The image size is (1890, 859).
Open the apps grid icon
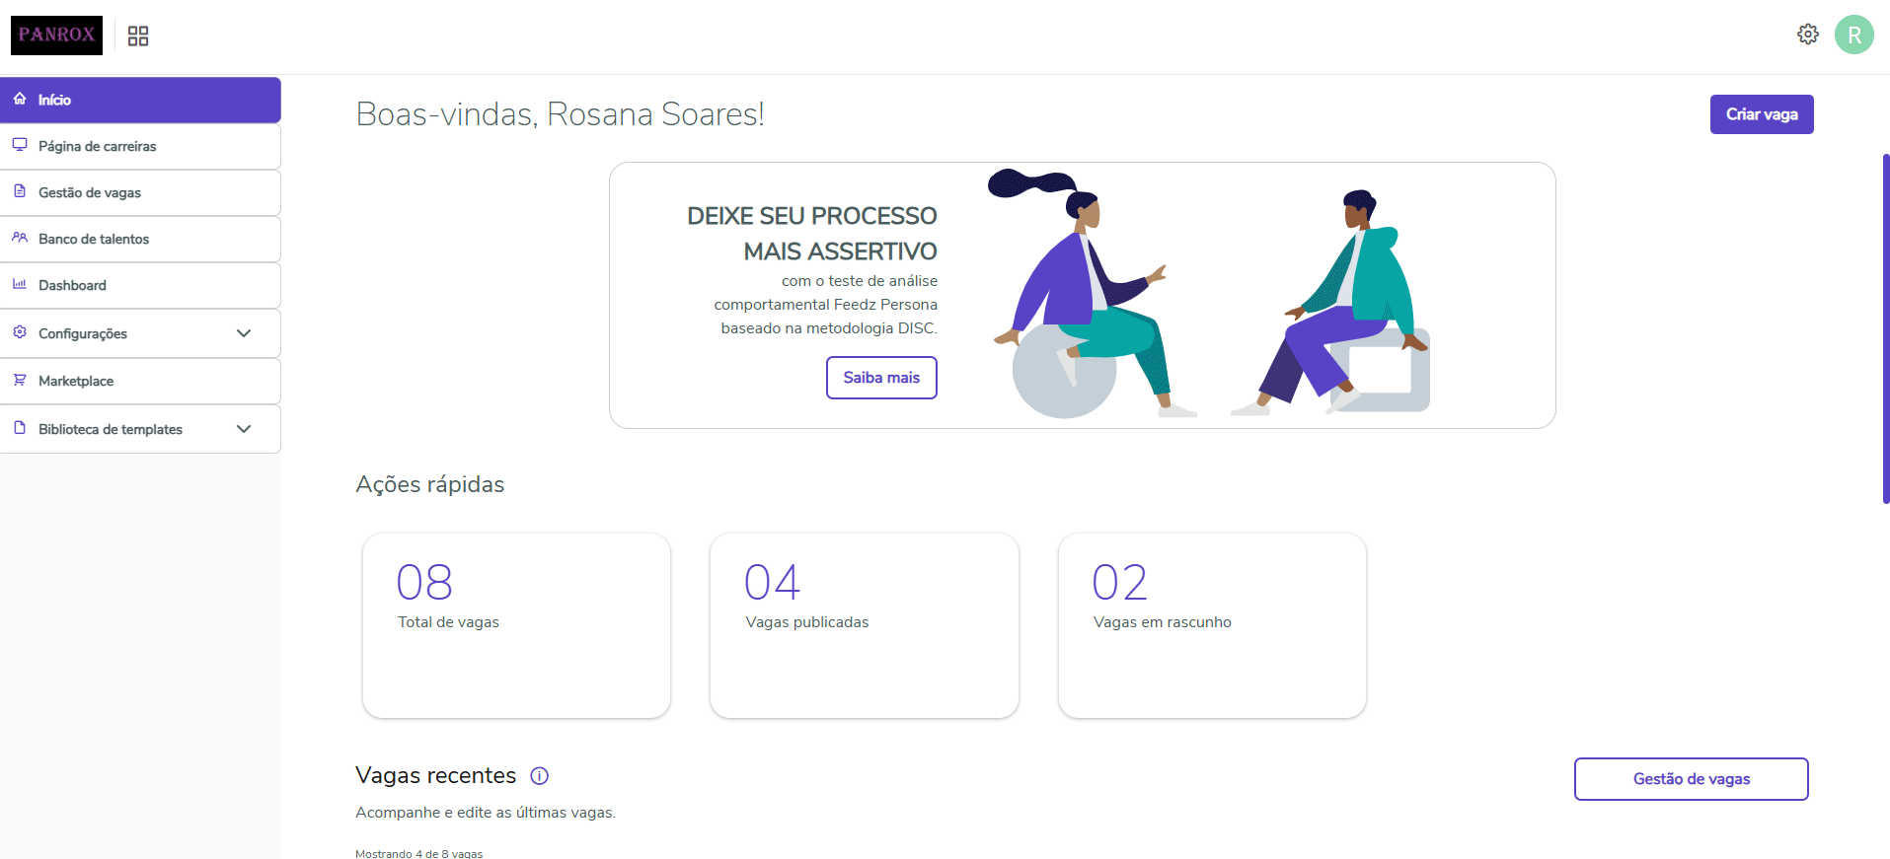(x=138, y=36)
